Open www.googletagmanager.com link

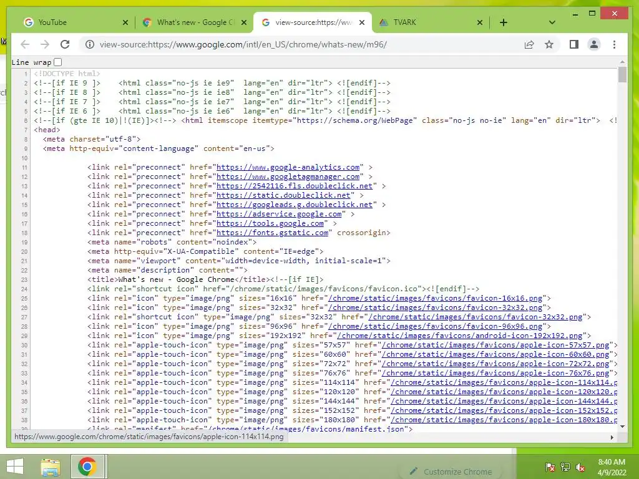tap(288, 177)
